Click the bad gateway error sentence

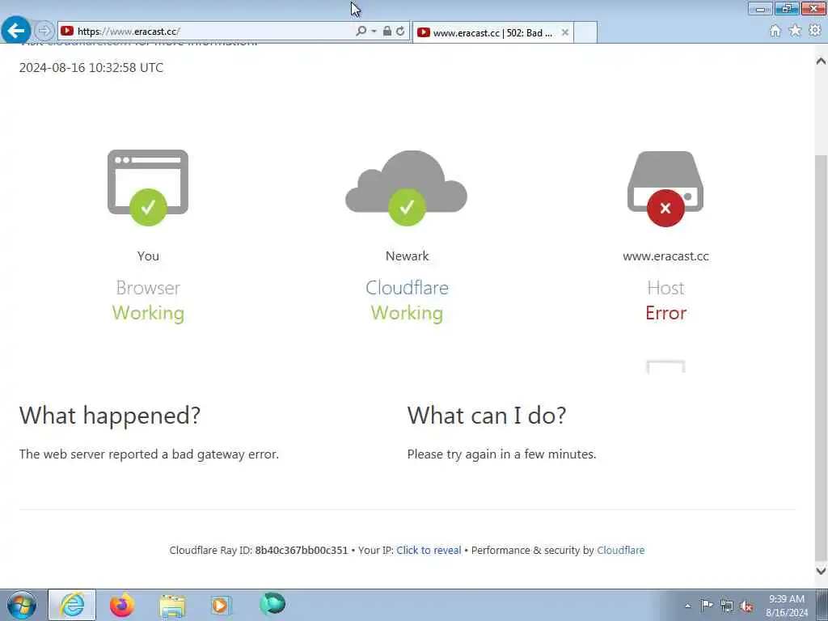(149, 454)
